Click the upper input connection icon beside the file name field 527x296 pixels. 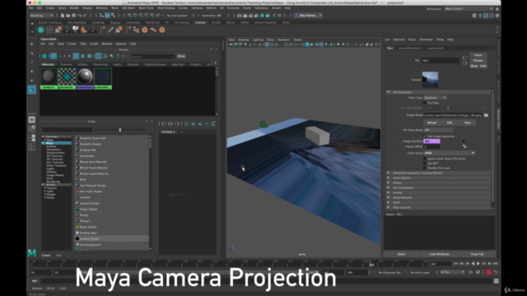click(x=464, y=58)
